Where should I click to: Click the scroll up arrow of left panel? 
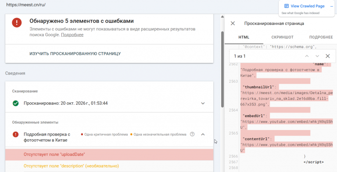(x=222, y=17)
